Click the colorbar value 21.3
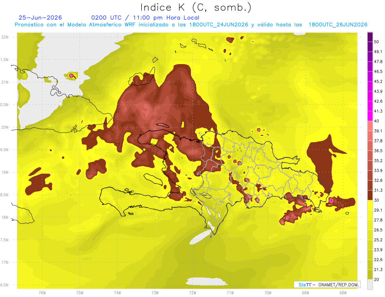 point(378,269)
